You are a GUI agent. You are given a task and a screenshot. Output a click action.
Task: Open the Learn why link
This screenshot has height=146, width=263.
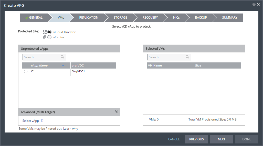pos(71,129)
